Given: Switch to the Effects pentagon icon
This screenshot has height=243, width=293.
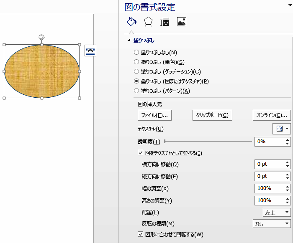Looking at the screenshot, I should click(x=148, y=22).
